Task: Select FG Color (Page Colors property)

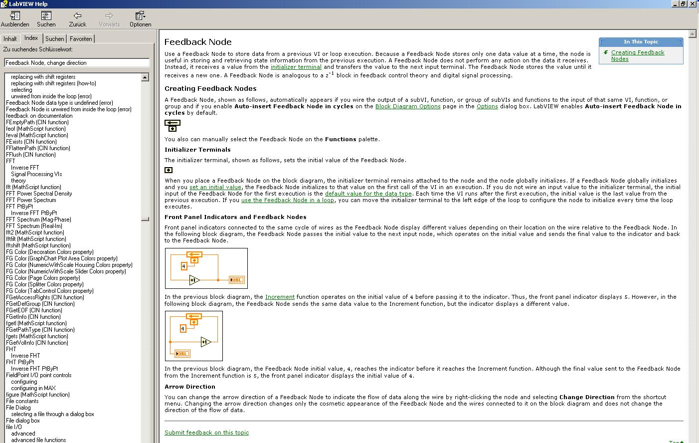Action: 43,278
